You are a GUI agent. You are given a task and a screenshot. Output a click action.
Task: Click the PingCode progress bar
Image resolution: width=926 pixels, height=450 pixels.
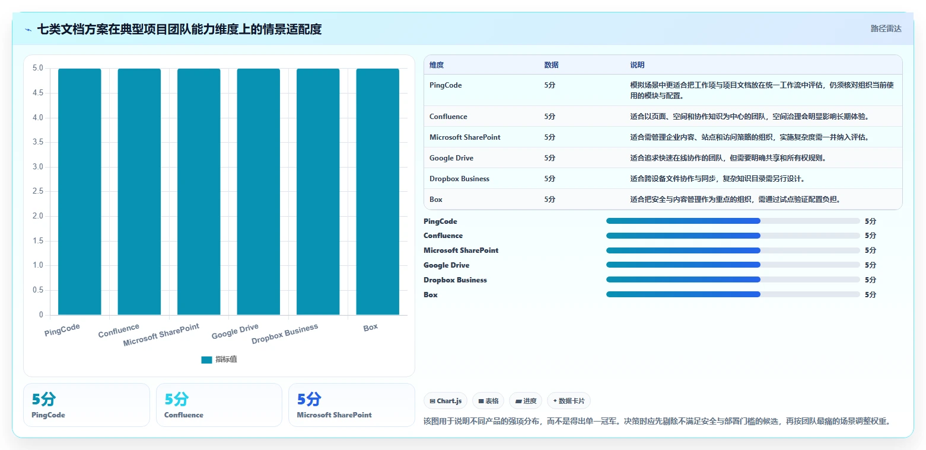(x=733, y=221)
